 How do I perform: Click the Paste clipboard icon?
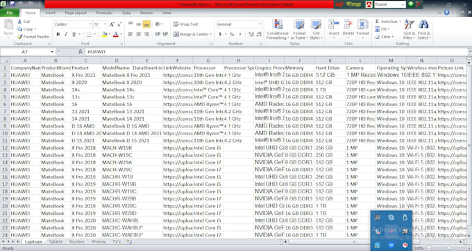8,25
